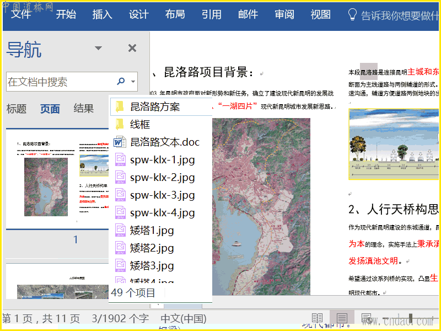Click the 昆洛路方案 folder icon
Viewport: 441px width, 331px height.
coord(120,106)
